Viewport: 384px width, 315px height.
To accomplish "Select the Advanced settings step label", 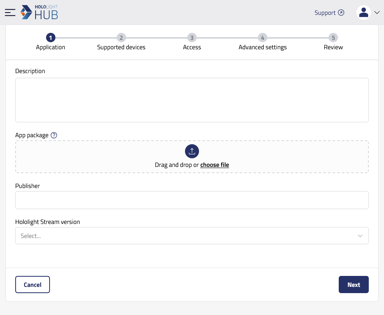I will pos(263,47).
